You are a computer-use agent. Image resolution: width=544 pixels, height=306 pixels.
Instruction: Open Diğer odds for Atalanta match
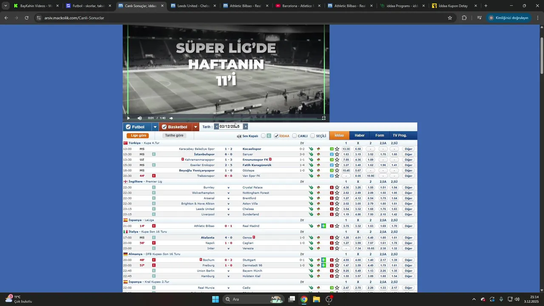(x=408, y=238)
